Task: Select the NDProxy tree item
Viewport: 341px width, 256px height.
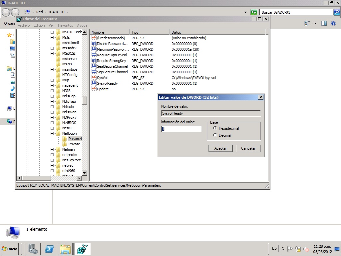Action: click(69, 117)
